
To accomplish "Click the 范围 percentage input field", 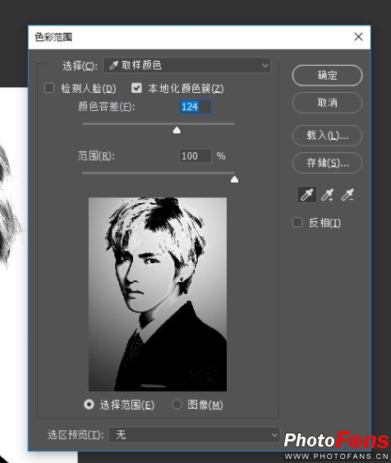I will 195,155.
